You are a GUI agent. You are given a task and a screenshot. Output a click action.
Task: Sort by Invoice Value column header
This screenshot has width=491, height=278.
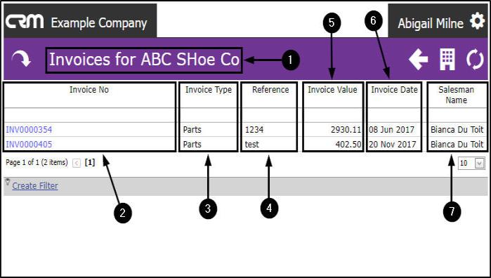click(x=332, y=90)
